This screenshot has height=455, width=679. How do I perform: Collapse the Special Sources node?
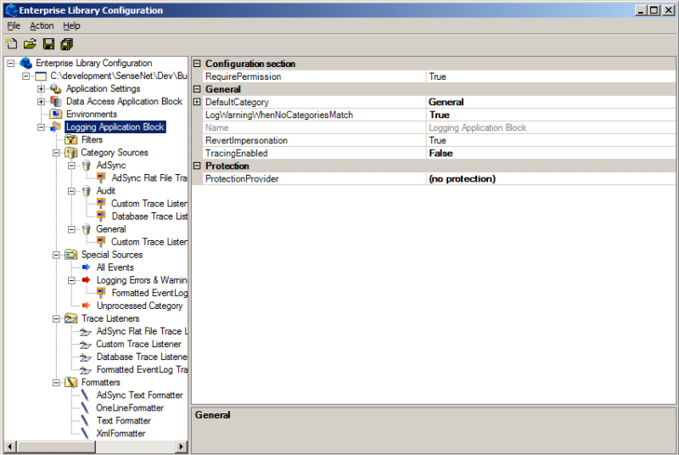56,255
